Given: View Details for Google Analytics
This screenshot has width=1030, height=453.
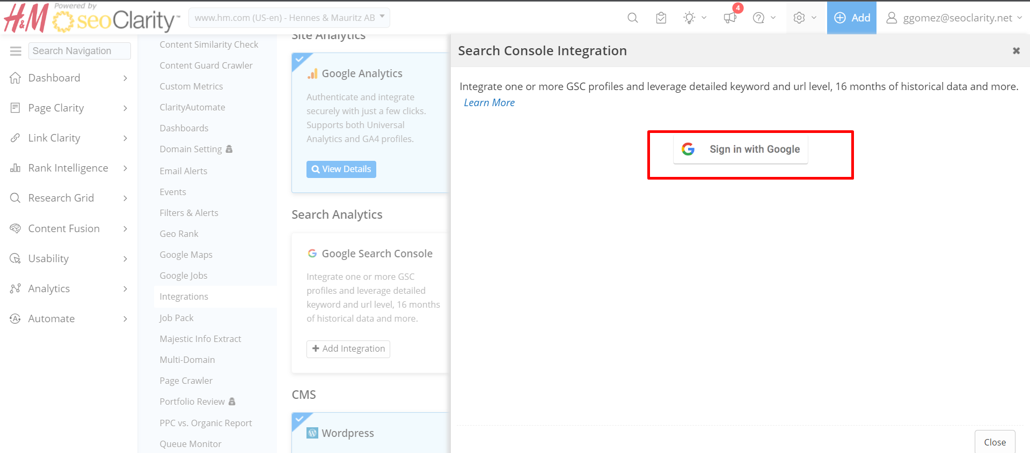Looking at the screenshot, I should click(x=341, y=169).
